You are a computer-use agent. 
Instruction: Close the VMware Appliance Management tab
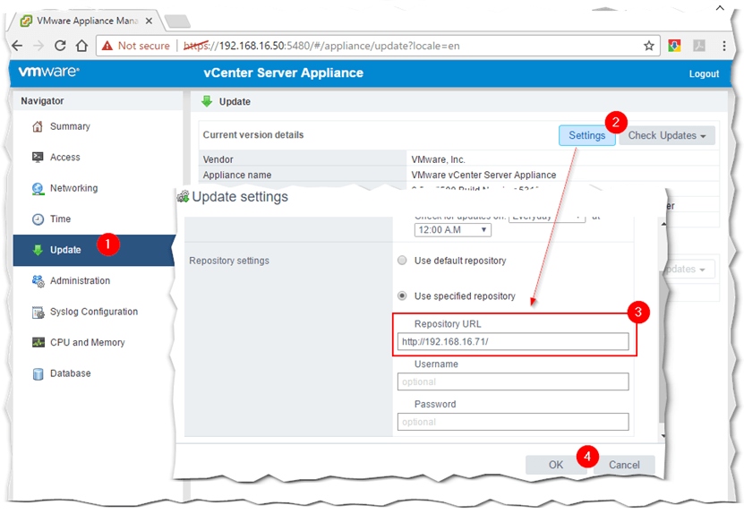tap(149, 21)
